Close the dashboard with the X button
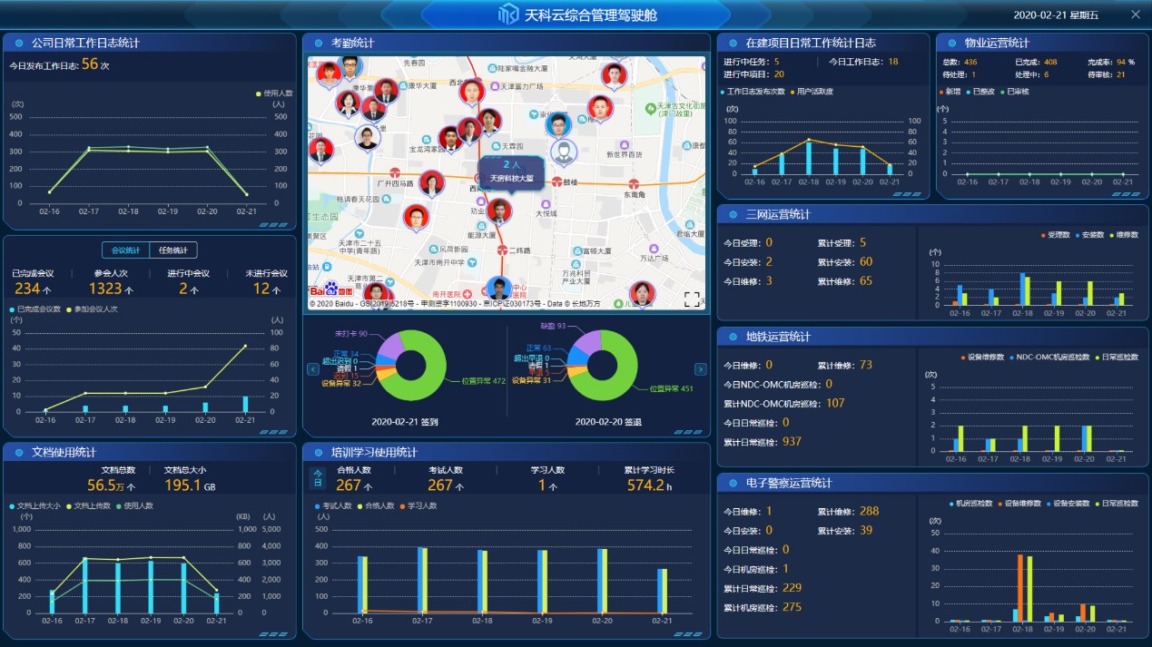 (x=1136, y=15)
